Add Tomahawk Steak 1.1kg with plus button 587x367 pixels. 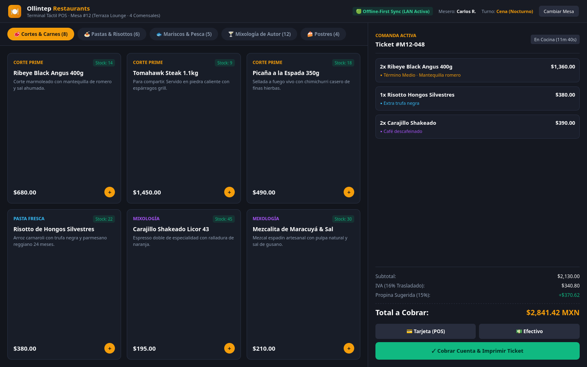coord(230,192)
